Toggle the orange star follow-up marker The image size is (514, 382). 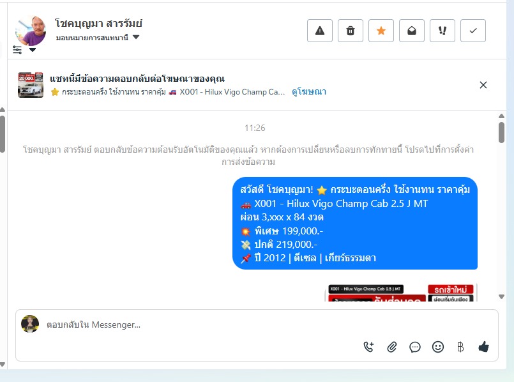[381, 31]
